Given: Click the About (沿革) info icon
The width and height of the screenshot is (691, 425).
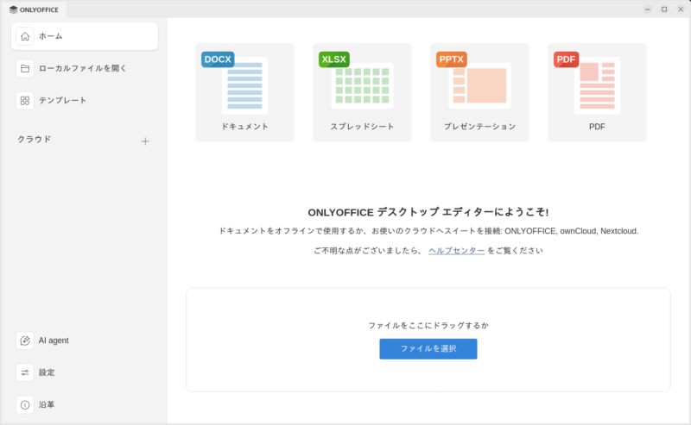Looking at the screenshot, I should (25, 404).
